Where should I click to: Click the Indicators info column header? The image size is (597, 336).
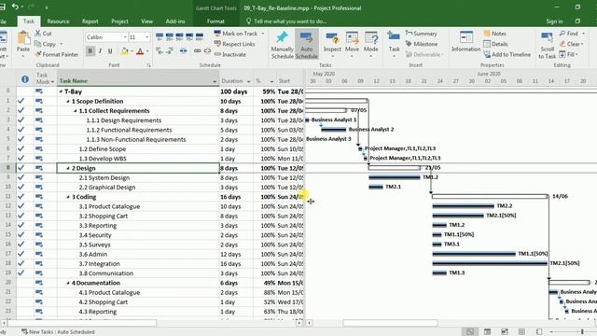point(25,79)
